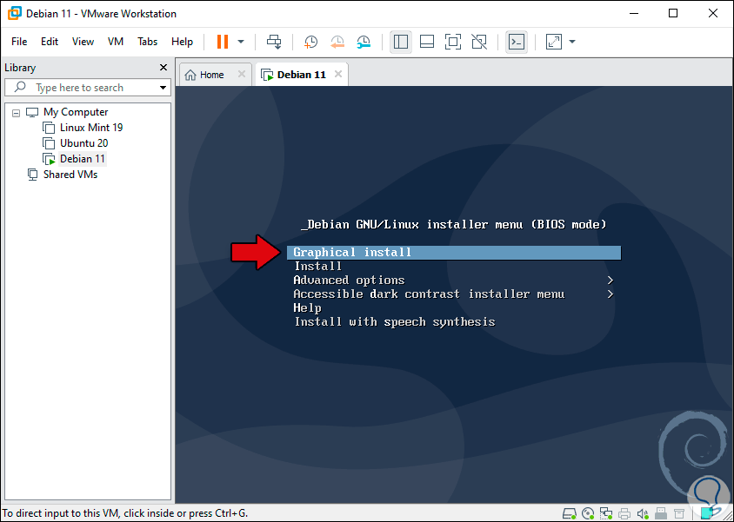Click the status bar input hint text
The width and height of the screenshot is (734, 522).
point(125,513)
